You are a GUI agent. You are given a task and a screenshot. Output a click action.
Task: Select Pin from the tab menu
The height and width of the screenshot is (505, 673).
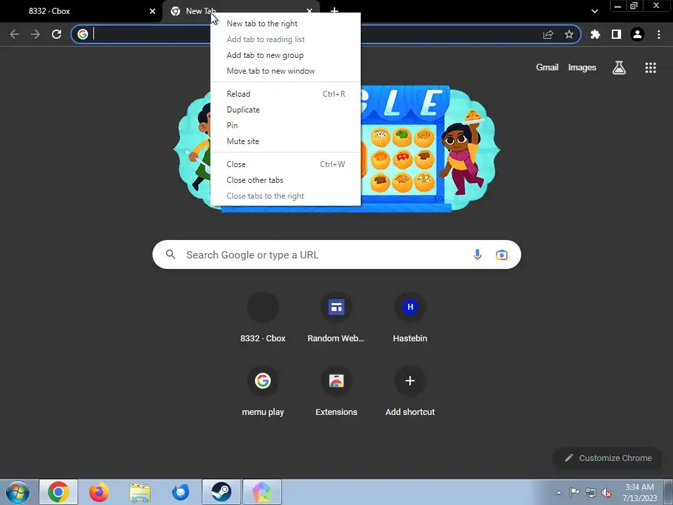(285, 126)
